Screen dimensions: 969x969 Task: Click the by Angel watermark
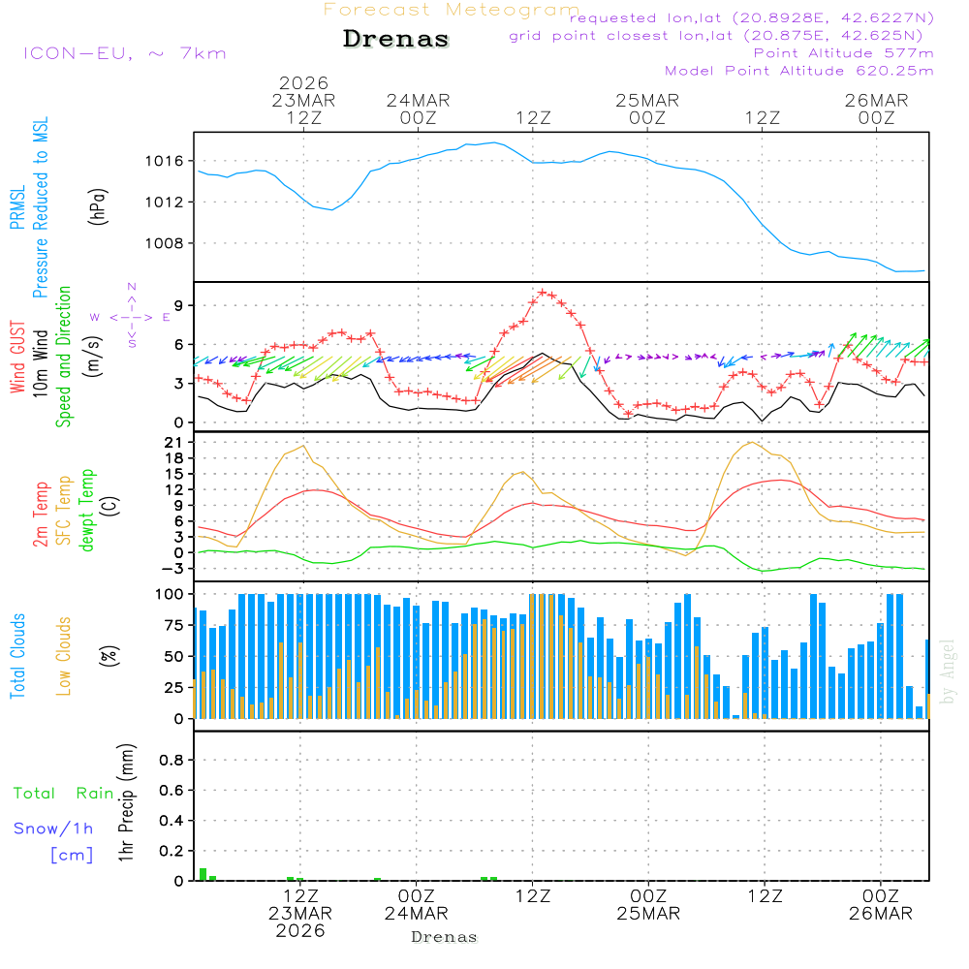(x=948, y=672)
